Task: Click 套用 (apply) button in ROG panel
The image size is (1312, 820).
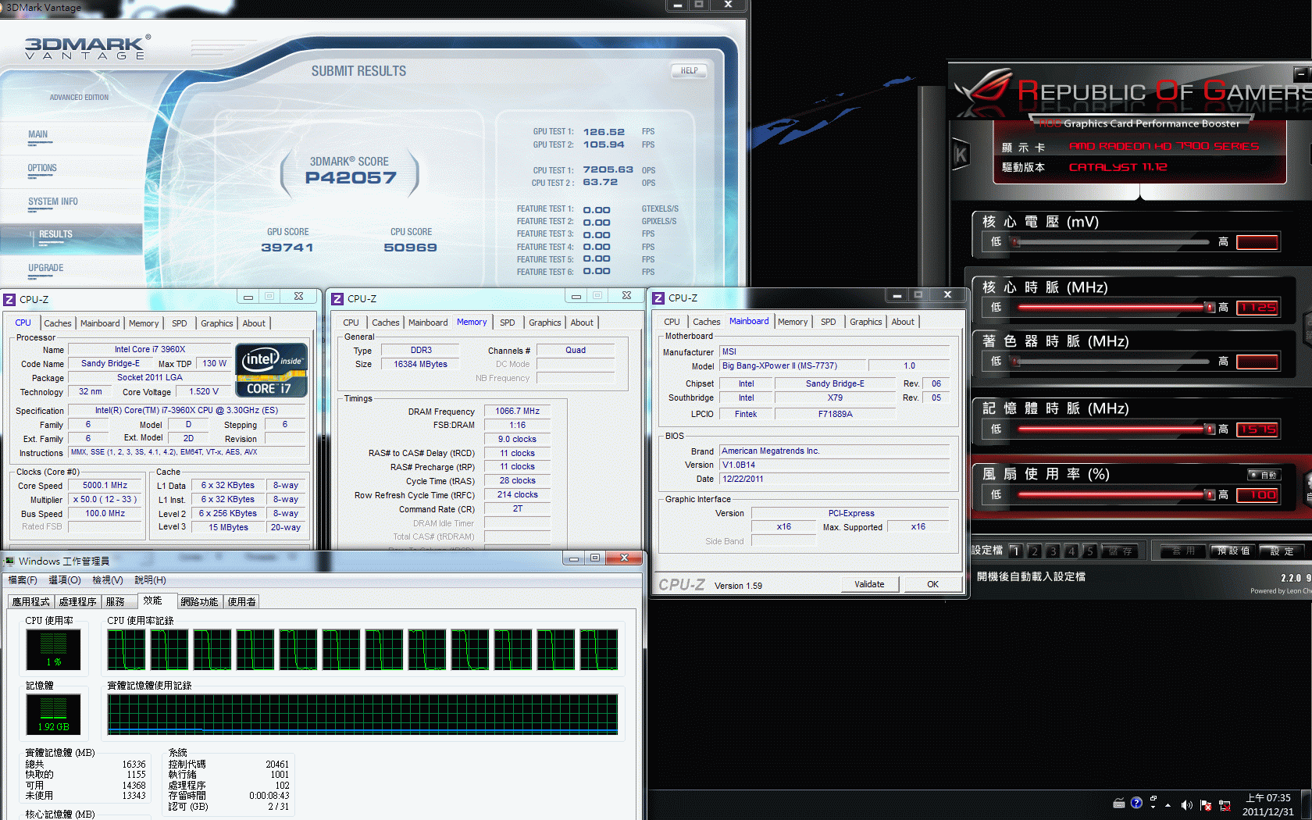Action: (x=1184, y=551)
